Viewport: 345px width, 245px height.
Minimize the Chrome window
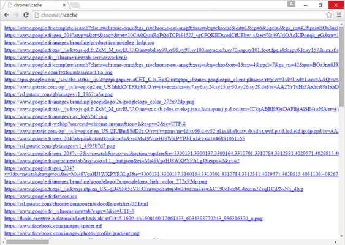(305, 5)
